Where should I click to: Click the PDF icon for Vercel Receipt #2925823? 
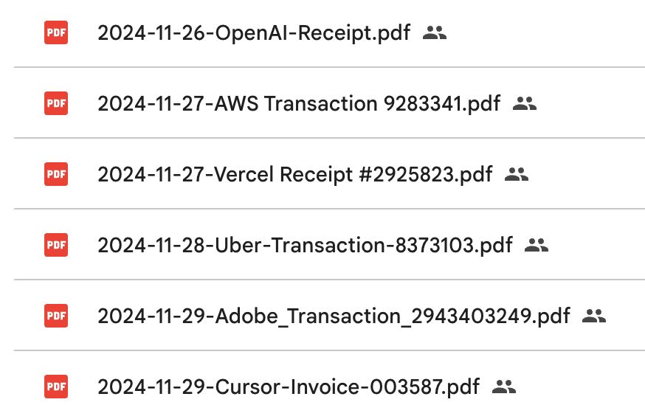56,174
